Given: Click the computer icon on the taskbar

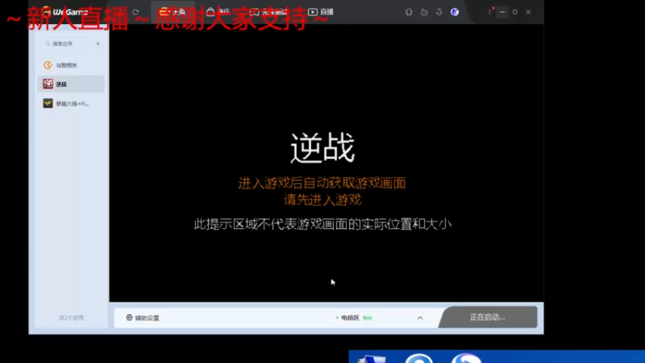Looking at the screenshot, I should click(372, 358).
